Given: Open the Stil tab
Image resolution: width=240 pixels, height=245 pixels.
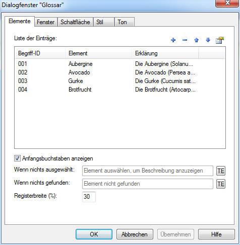Looking at the screenshot, I should pyautogui.click(x=104, y=22).
